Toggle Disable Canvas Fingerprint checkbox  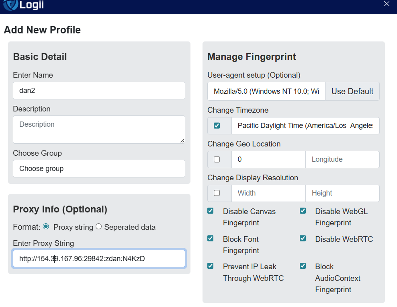tap(211, 211)
